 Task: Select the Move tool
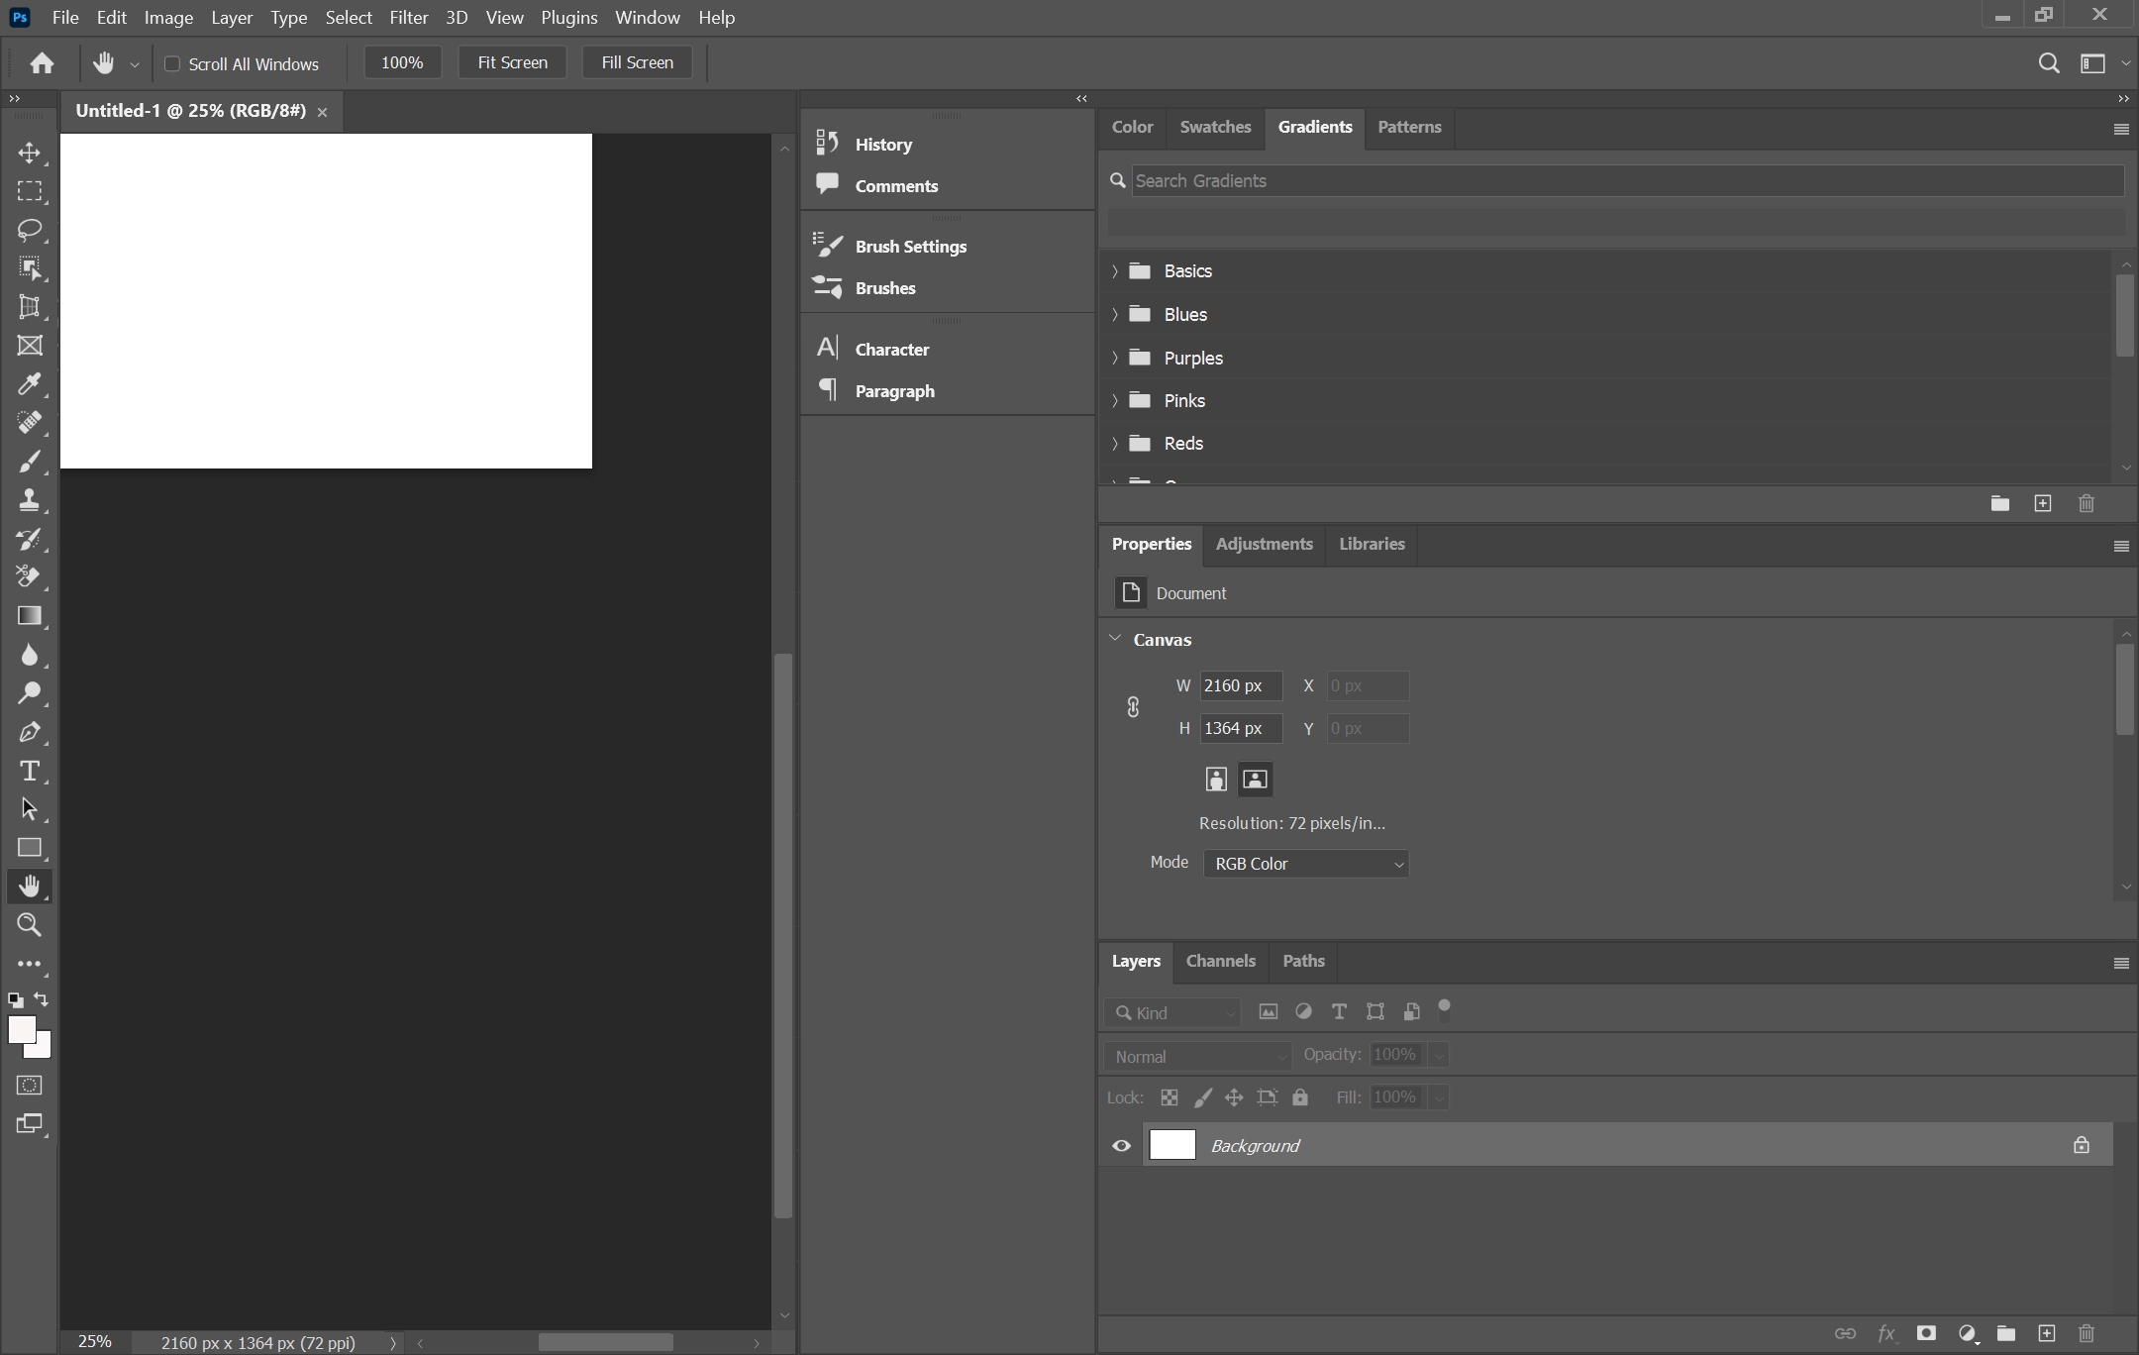(x=30, y=153)
